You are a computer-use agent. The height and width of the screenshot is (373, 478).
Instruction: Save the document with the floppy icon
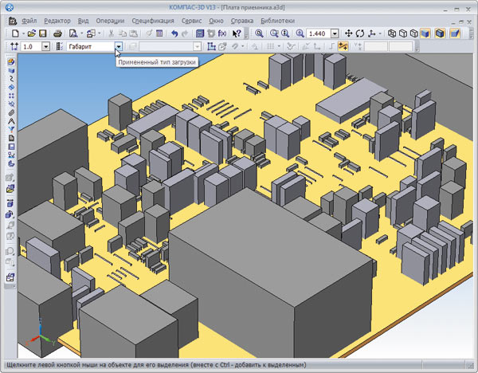point(43,33)
